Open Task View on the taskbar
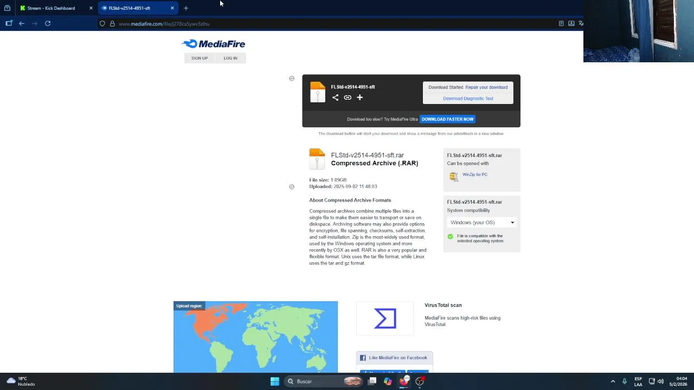Image resolution: width=694 pixels, height=390 pixels. coord(372,381)
